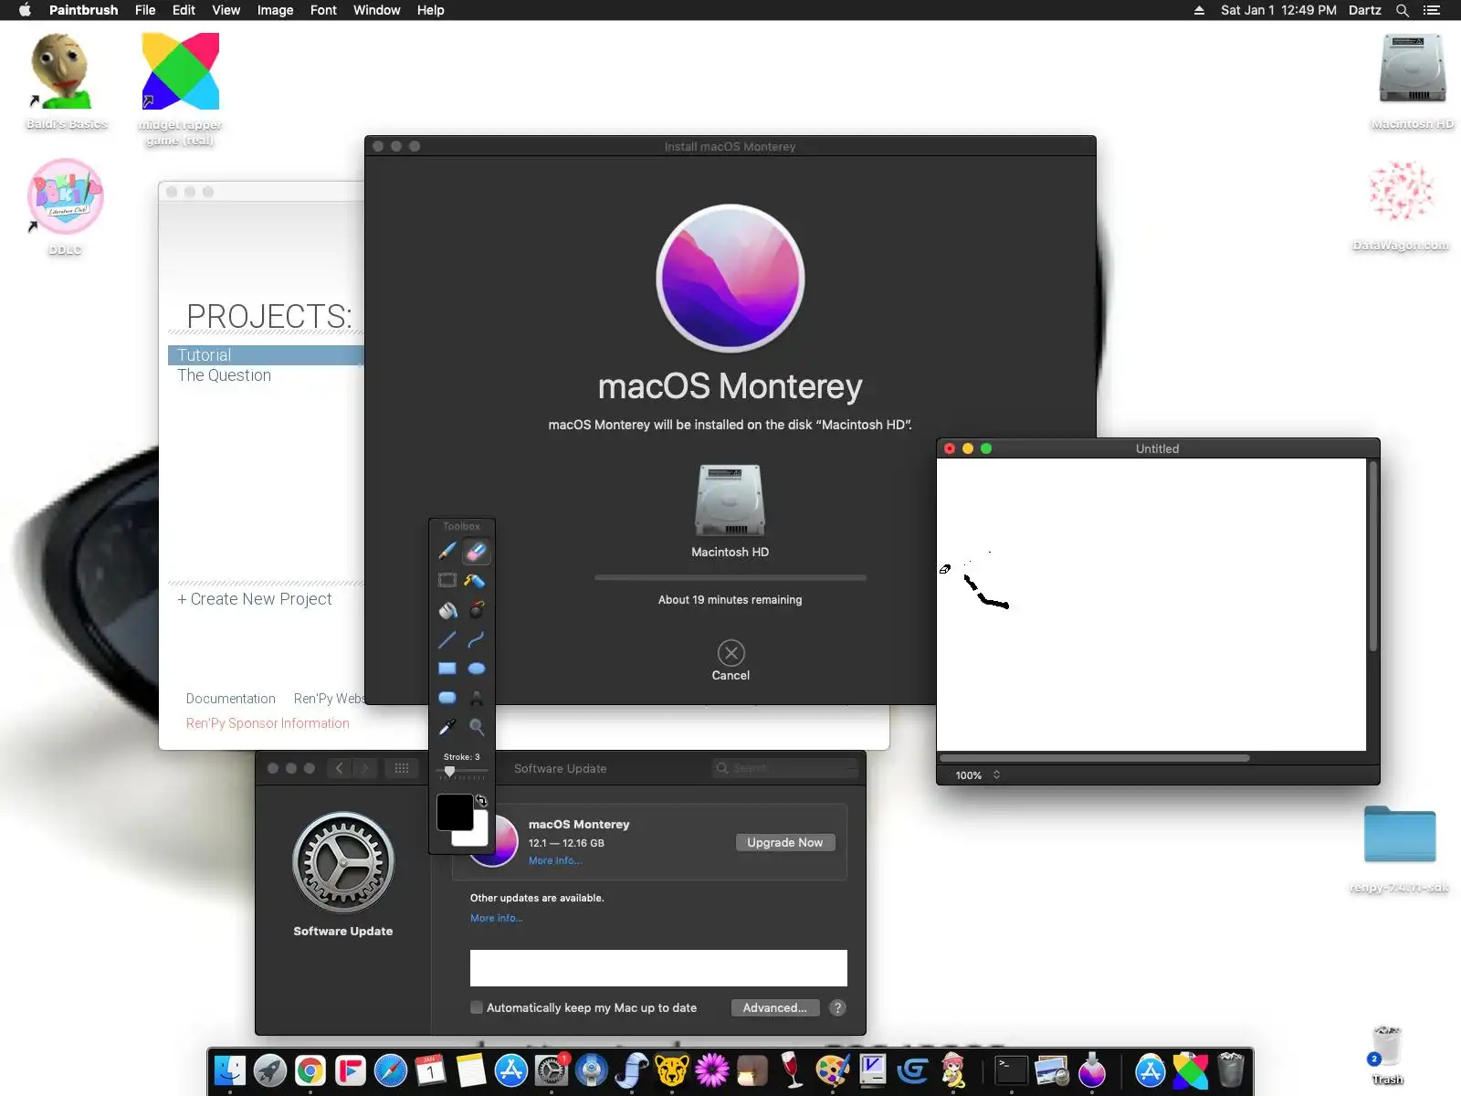The image size is (1461, 1096).
Task: Click Create New Project in Ren'Py
Action: pyautogui.click(x=255, y=599)
